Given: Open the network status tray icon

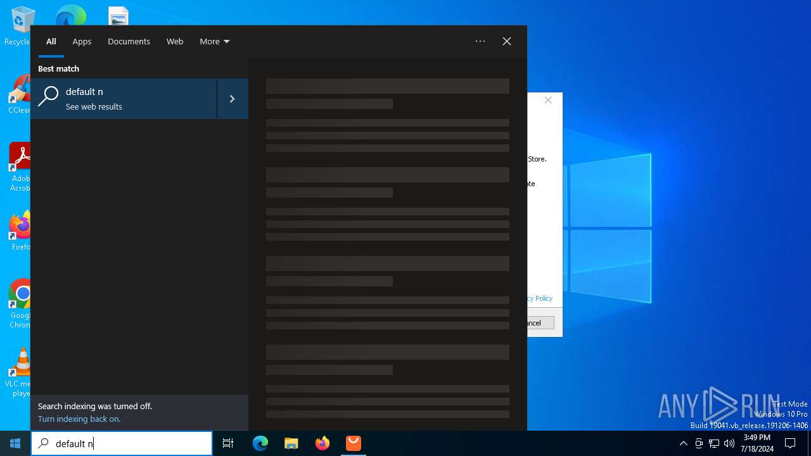Looking at the screenshot, I should click(714, 443).
